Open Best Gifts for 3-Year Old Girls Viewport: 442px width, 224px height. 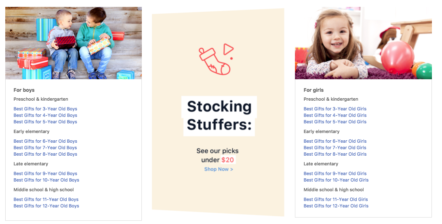click(x=335, y=109)
